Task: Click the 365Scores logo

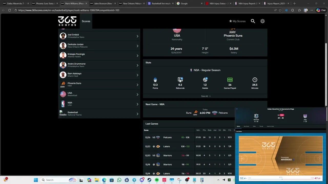Action: tap(67, 21)
